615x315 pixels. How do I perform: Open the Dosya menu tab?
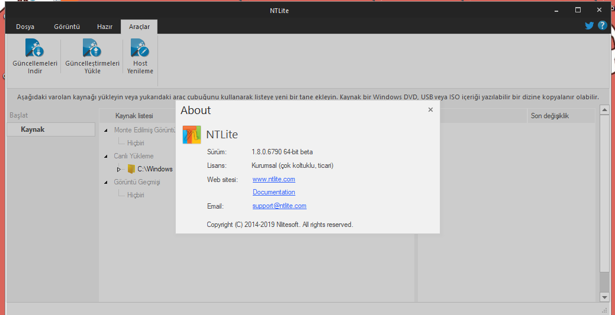[25, 27]
